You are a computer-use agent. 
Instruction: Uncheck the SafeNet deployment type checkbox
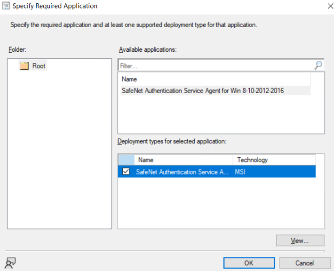click(126, 171)
